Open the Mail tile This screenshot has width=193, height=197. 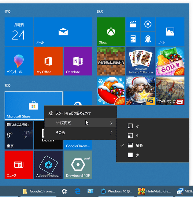coord(63,32)
